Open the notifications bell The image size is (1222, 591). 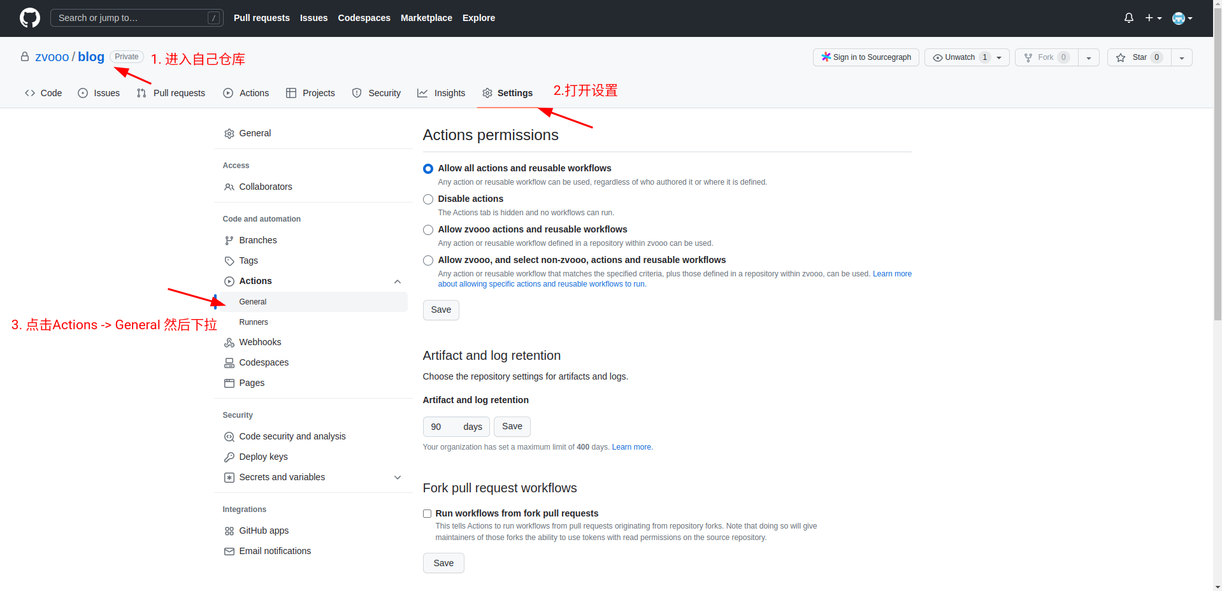(x=1128, y=18)
